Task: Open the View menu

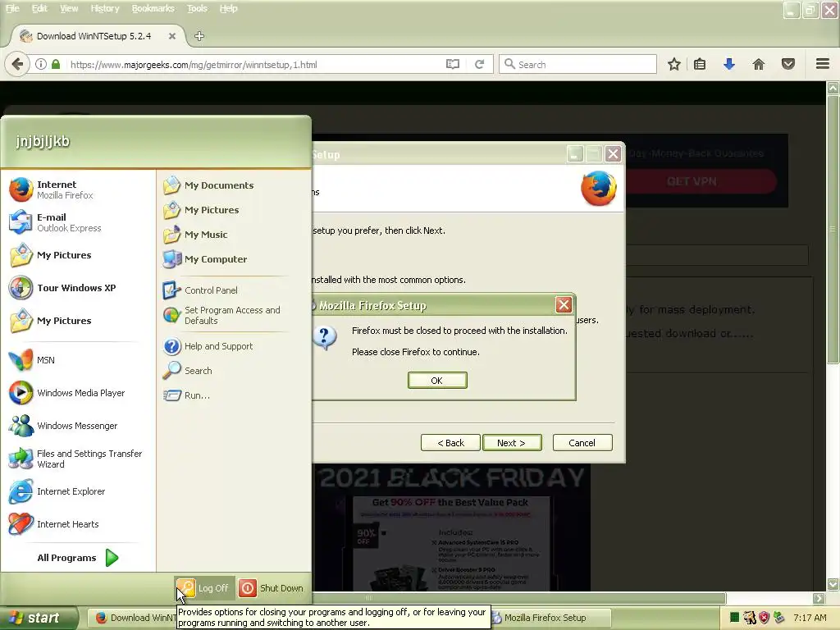Action: pos(69,8)
